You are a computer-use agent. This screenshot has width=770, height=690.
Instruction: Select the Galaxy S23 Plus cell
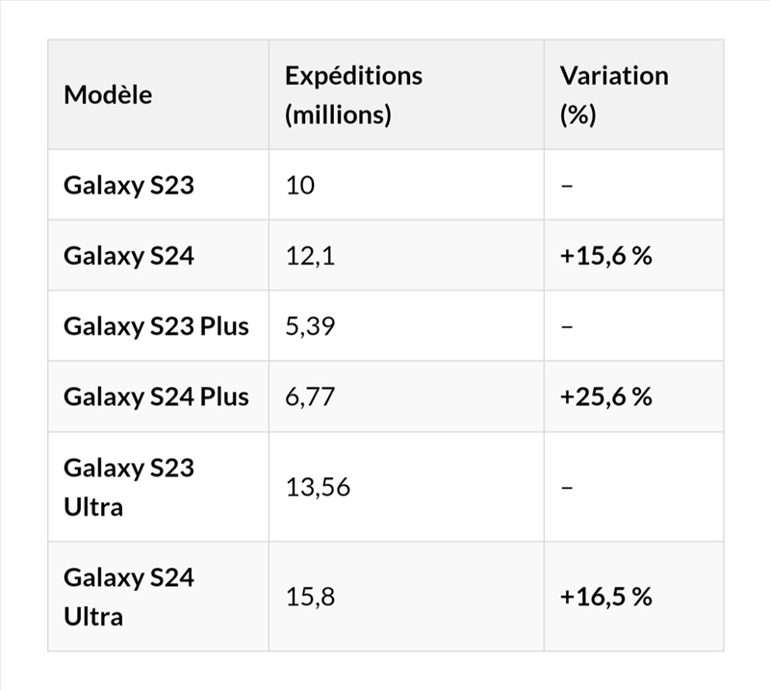pos(156,326)
